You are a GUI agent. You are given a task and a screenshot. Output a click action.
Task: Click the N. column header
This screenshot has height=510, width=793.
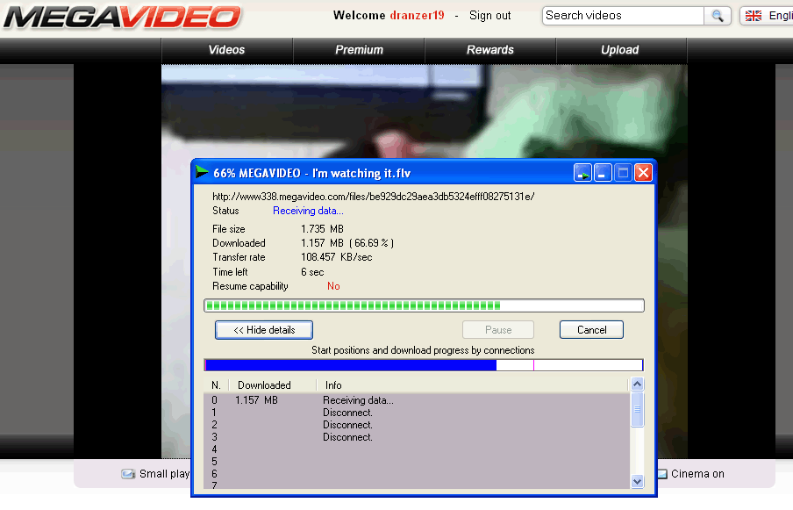point(217,385)
